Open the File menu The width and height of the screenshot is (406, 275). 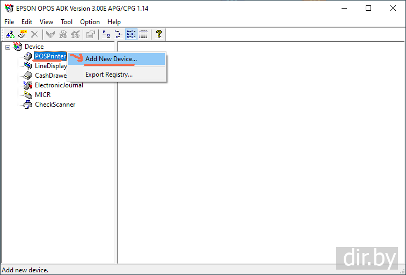click(9, 22)
